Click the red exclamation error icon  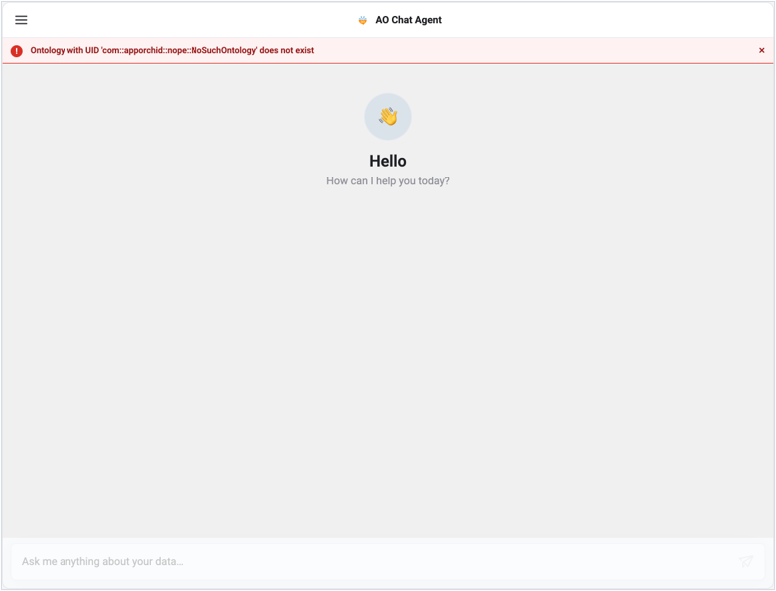pyautogui.click(x=16, y=51)
